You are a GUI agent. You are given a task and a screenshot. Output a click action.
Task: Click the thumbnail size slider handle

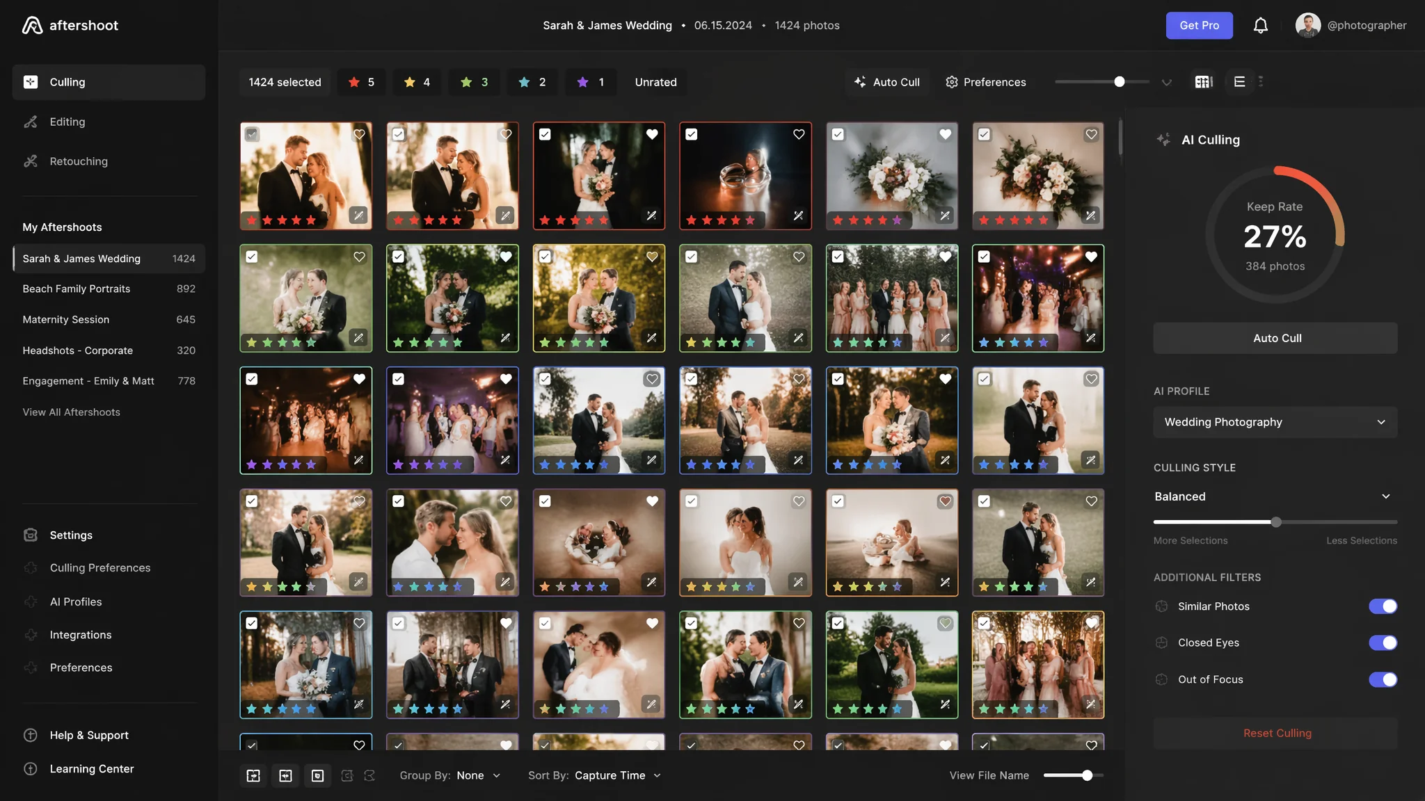[1119, 81]
